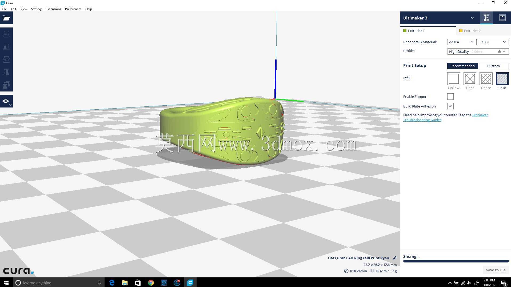Switch to the Extruder 2 tab
511x287 pixels.
[484, 31]
